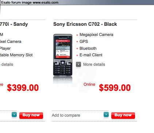154x133 pixels.
Task: Click the Esato forum image header text
Action: click(30, 3)
